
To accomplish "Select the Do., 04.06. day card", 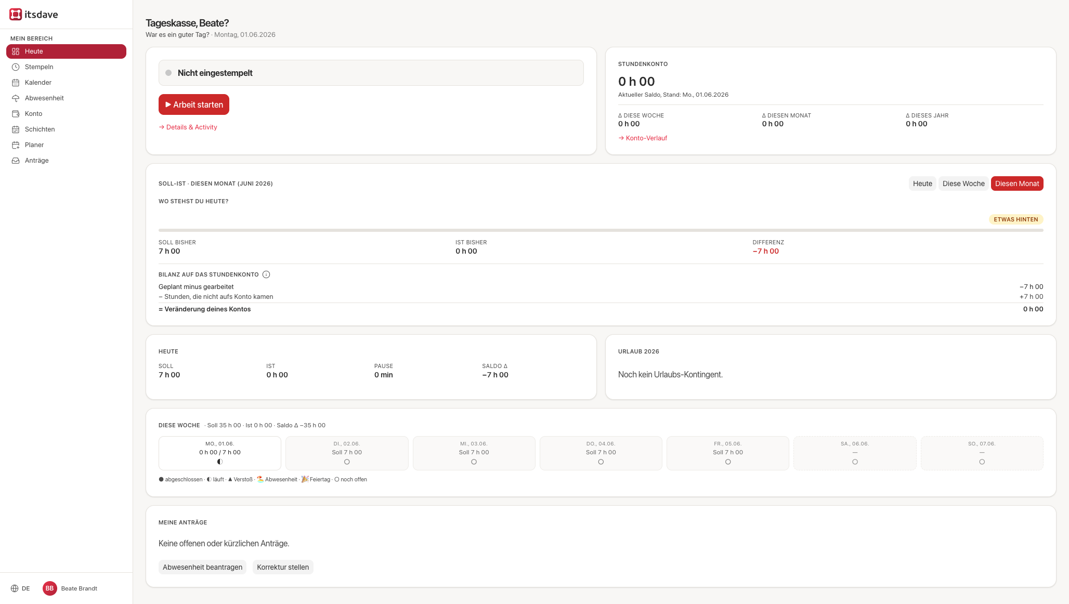I will click(601, 453).
